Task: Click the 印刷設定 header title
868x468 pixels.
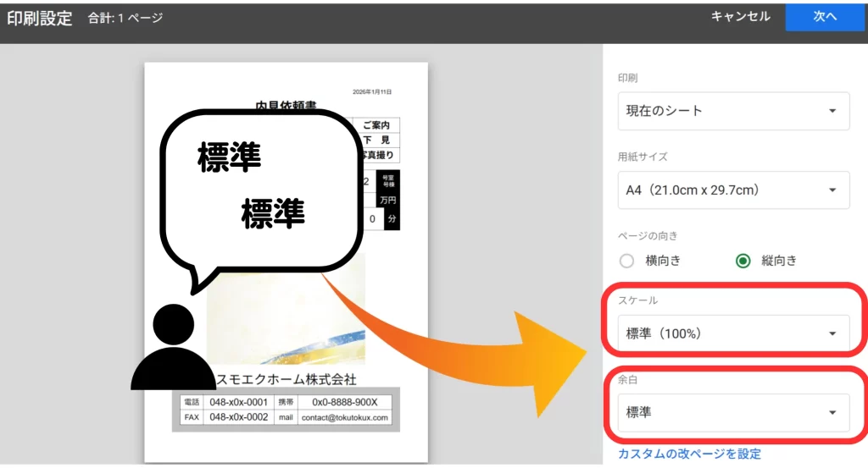Action: 40,19
